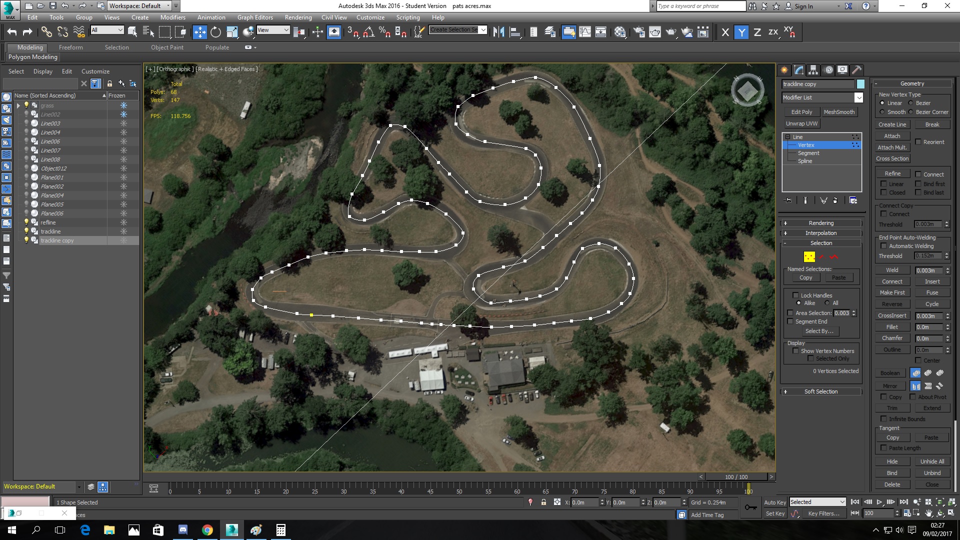Expand the Rendering rollout
960x540 pixels.
point(821,223)
